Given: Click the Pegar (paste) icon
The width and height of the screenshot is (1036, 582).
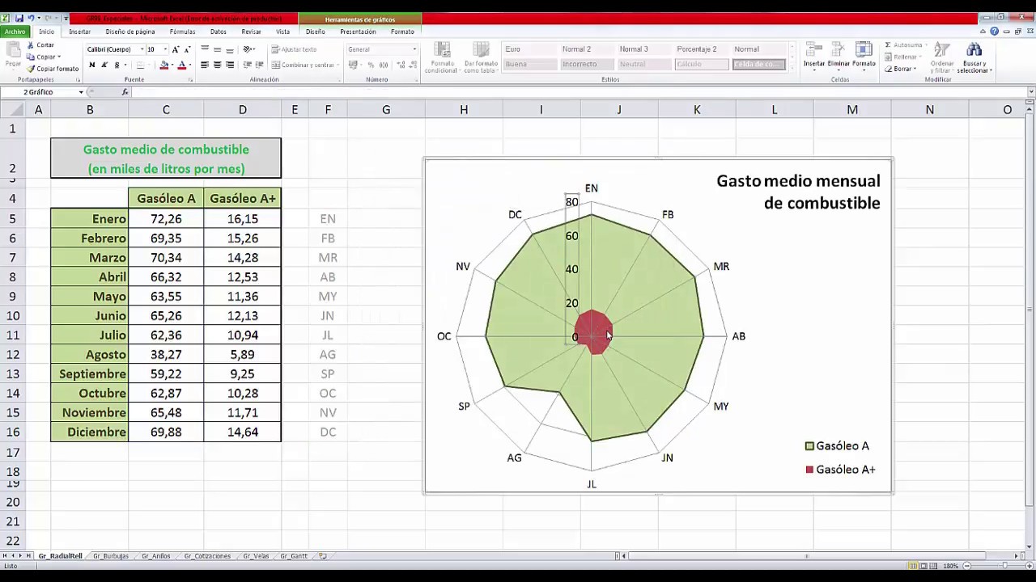Looking at the screenshot, I should click(14, 51).
